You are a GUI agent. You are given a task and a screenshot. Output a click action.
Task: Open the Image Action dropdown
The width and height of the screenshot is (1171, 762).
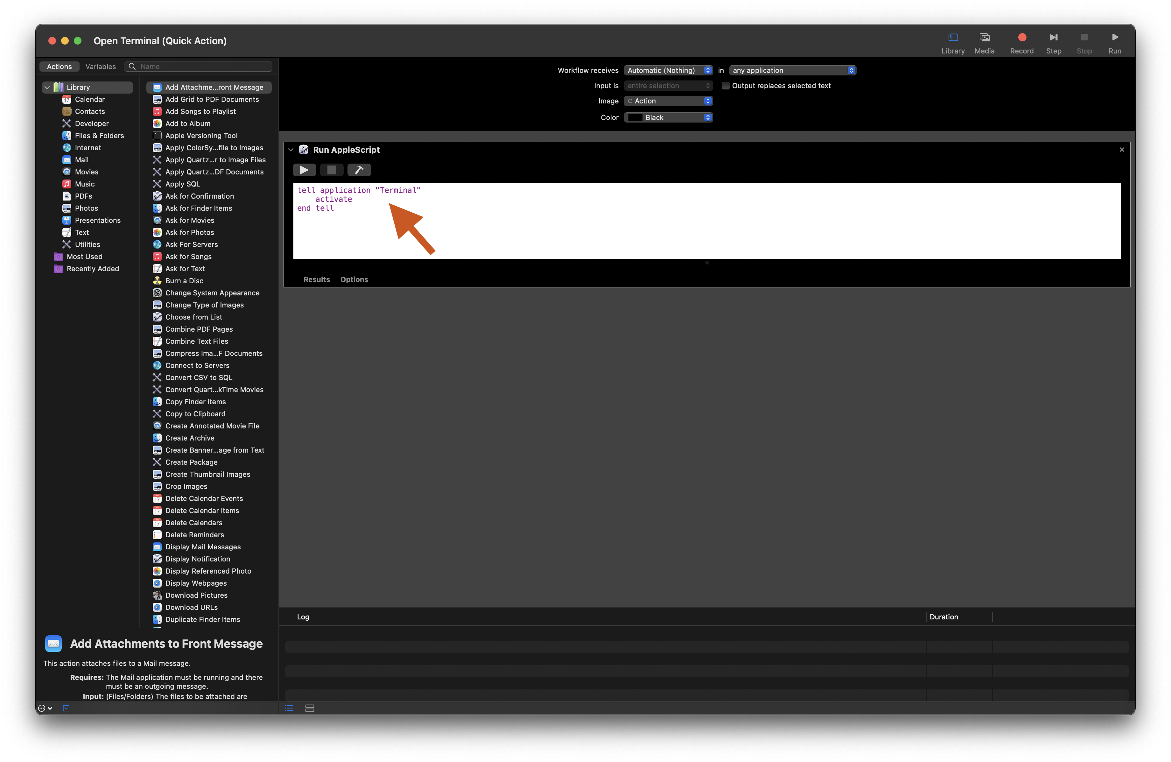(668, 101)
